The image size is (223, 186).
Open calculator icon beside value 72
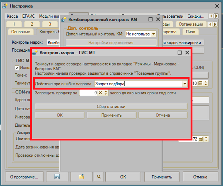(200, 139)
